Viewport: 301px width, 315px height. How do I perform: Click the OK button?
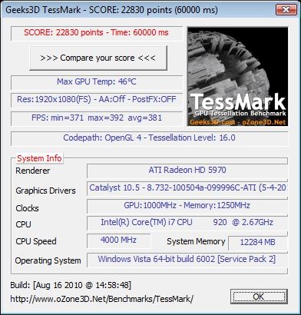tap(259, 297)
